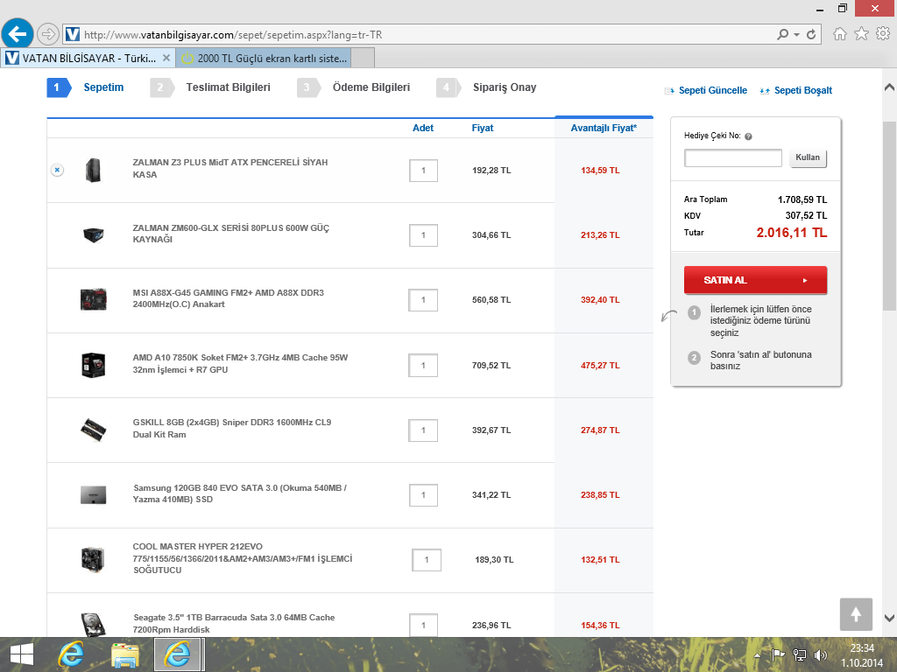Click quantity field for GSKILL 8GB RAM
This screenshot has width=897, height=672.
coord(423,430)
